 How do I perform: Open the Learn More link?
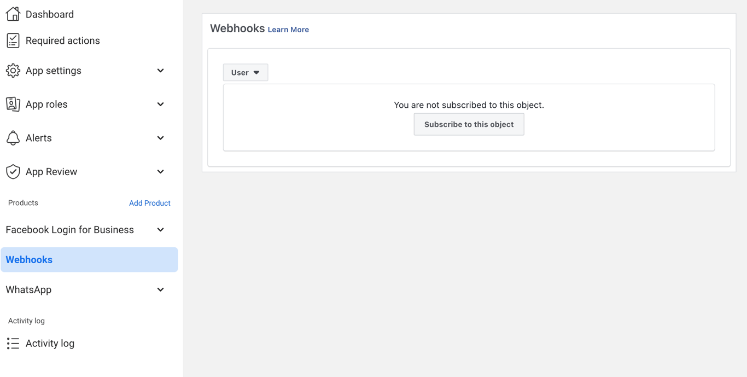288,30
